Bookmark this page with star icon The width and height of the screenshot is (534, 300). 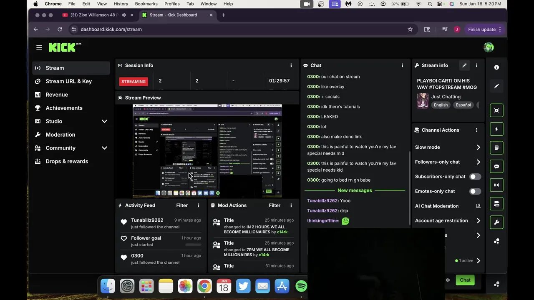(x=410, y=30)
